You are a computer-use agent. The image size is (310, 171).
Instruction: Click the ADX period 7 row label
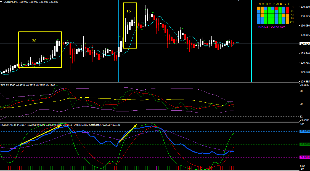tap(293, 7)
